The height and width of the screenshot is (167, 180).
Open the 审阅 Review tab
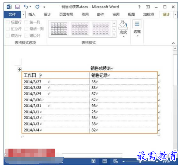click(116, 15)
